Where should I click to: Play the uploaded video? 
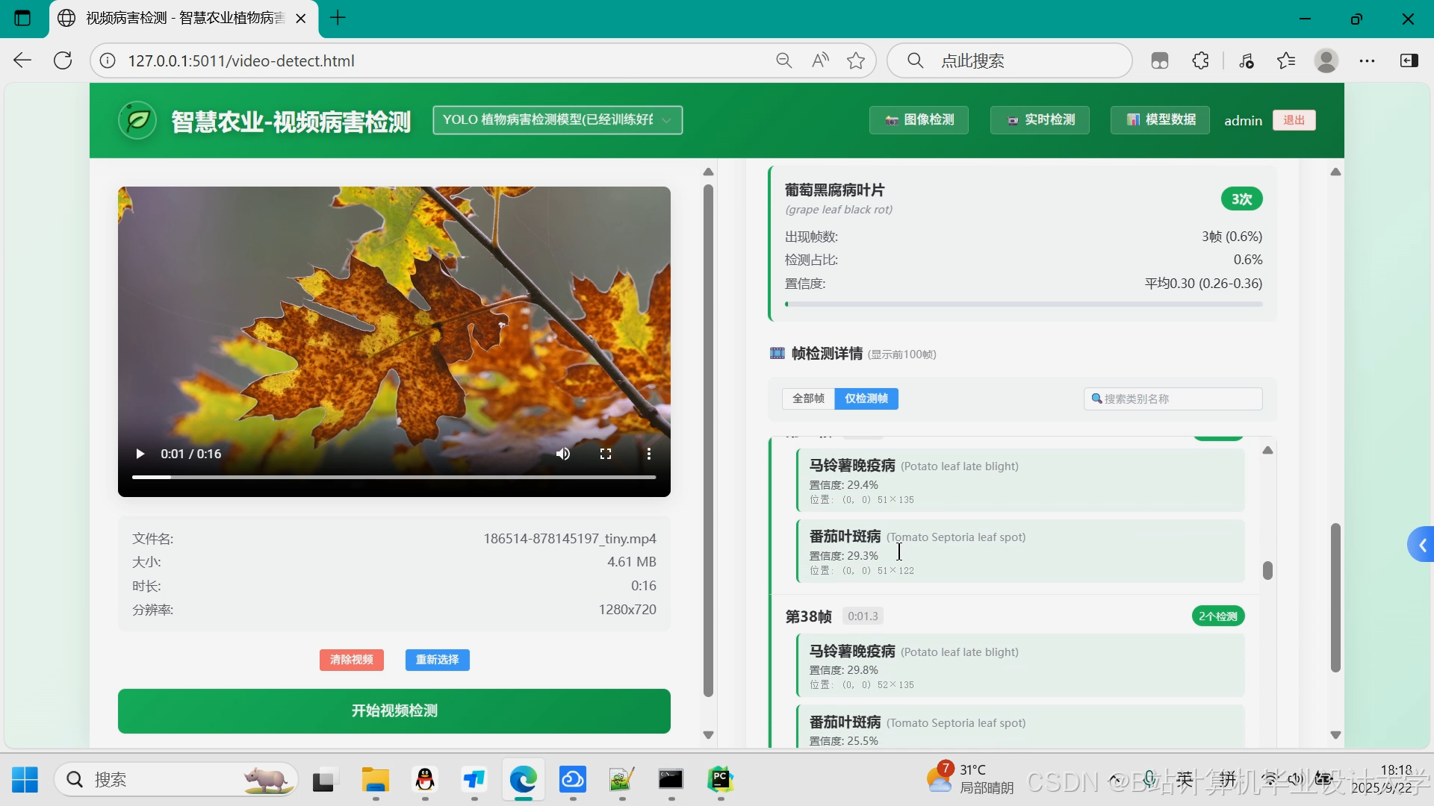click(140, 454)
